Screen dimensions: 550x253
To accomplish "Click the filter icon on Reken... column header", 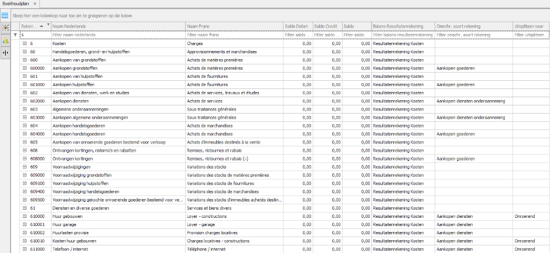I will coord(48,25).
